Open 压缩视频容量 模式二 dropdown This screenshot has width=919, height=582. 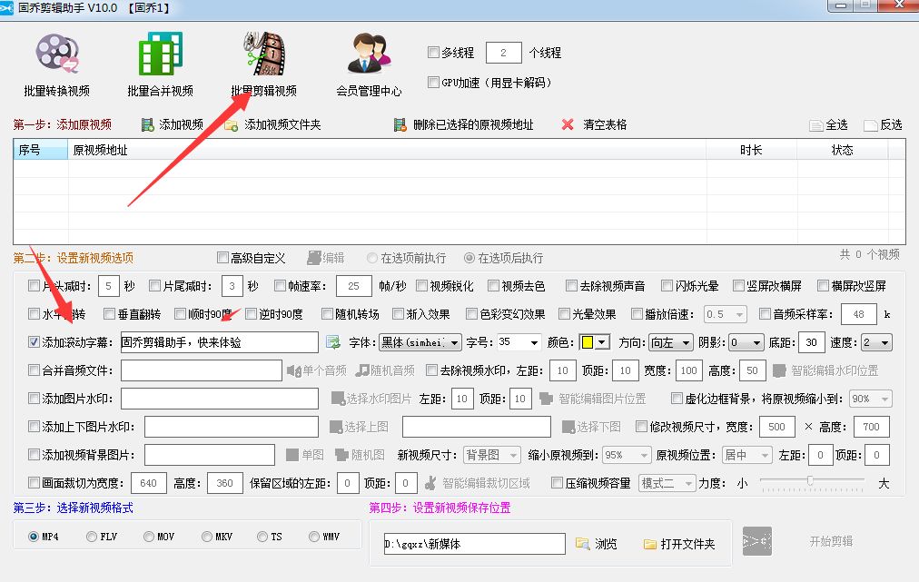point(667,483)
